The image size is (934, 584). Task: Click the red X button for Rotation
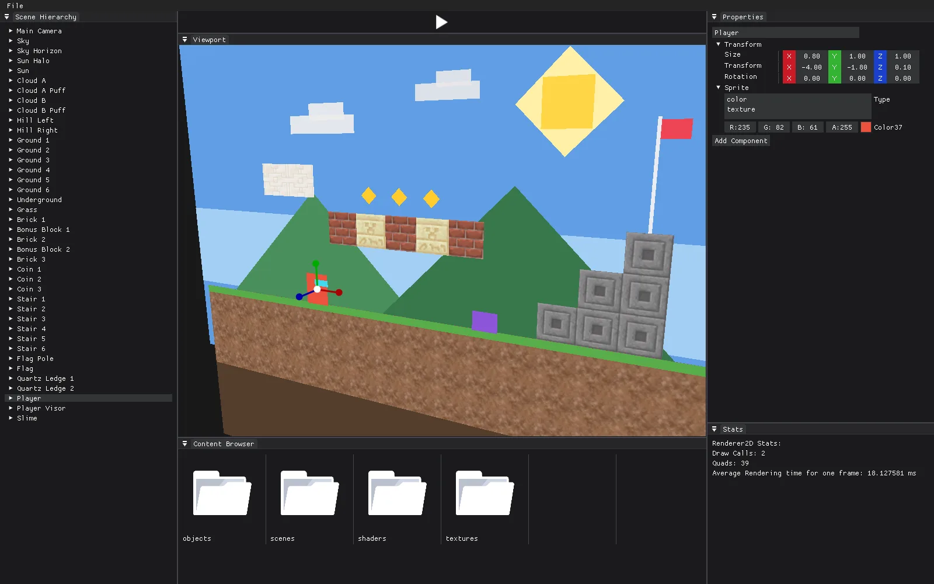789,78
